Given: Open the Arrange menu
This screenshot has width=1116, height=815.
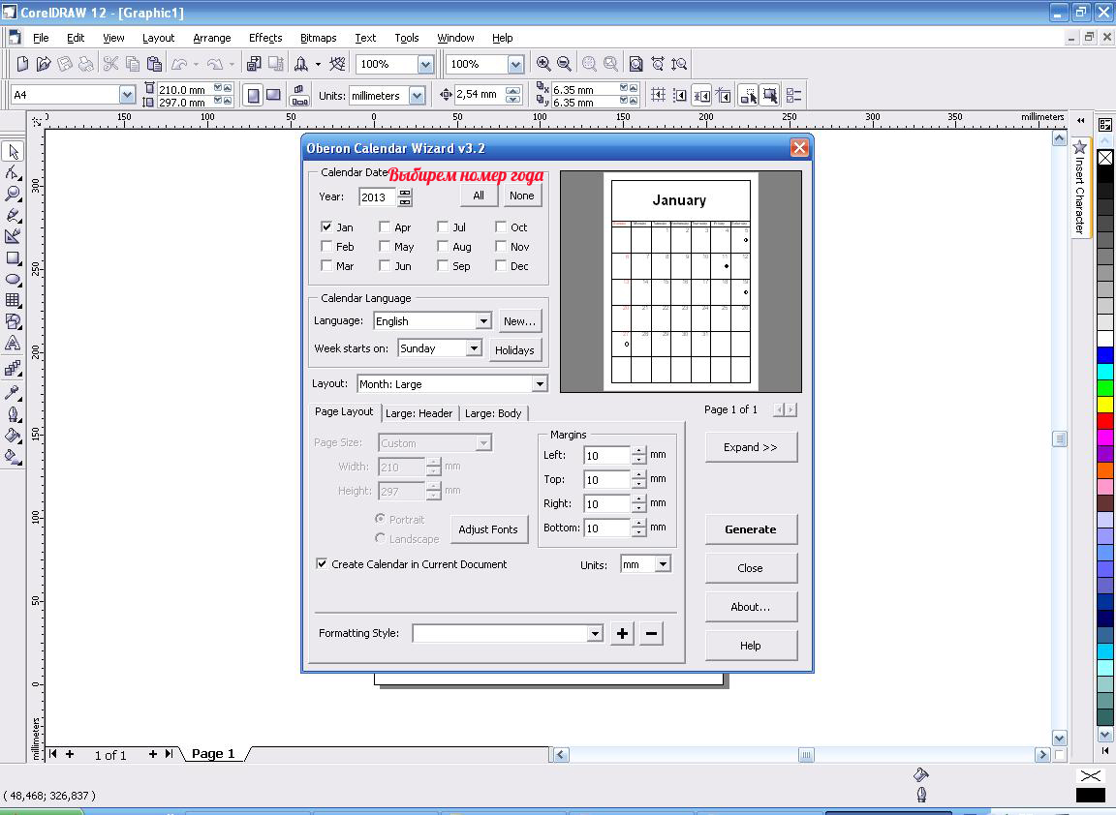Looking at the screenshot, I should click(x=212, y=38).
